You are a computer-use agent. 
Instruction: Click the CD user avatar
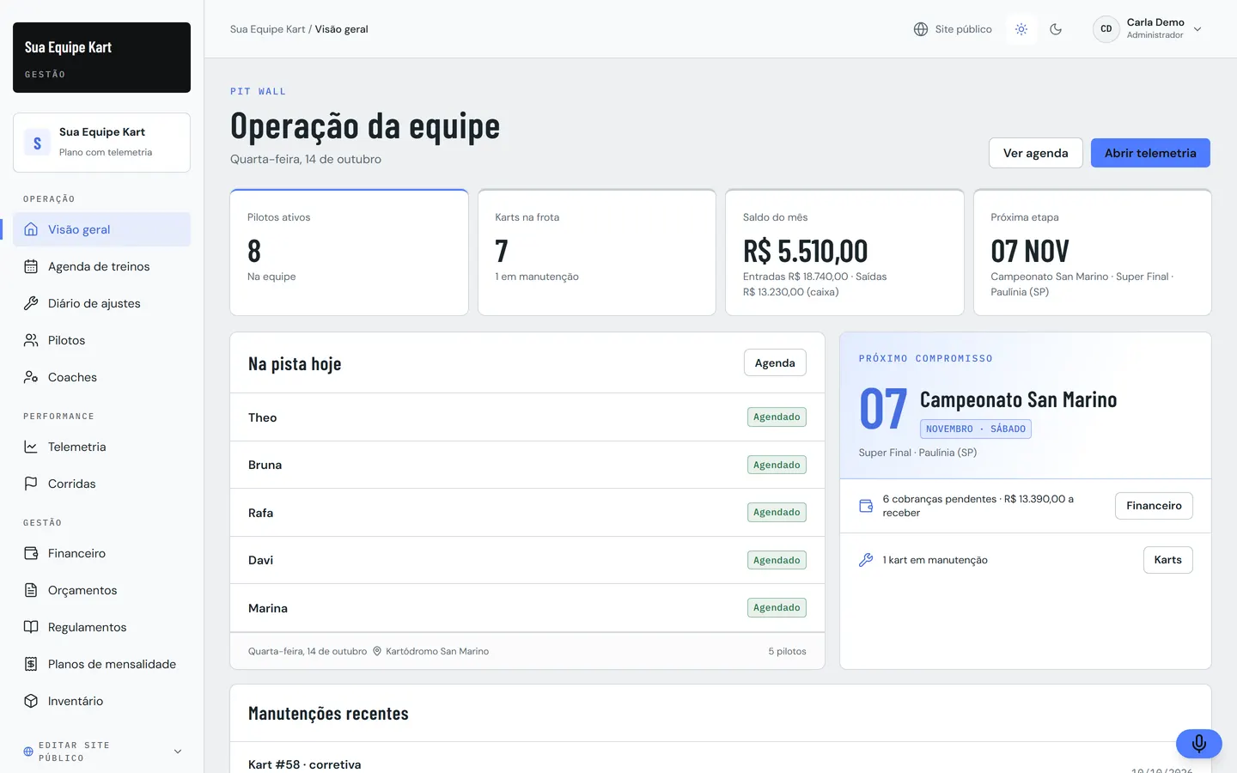(x=1106, y=29)
